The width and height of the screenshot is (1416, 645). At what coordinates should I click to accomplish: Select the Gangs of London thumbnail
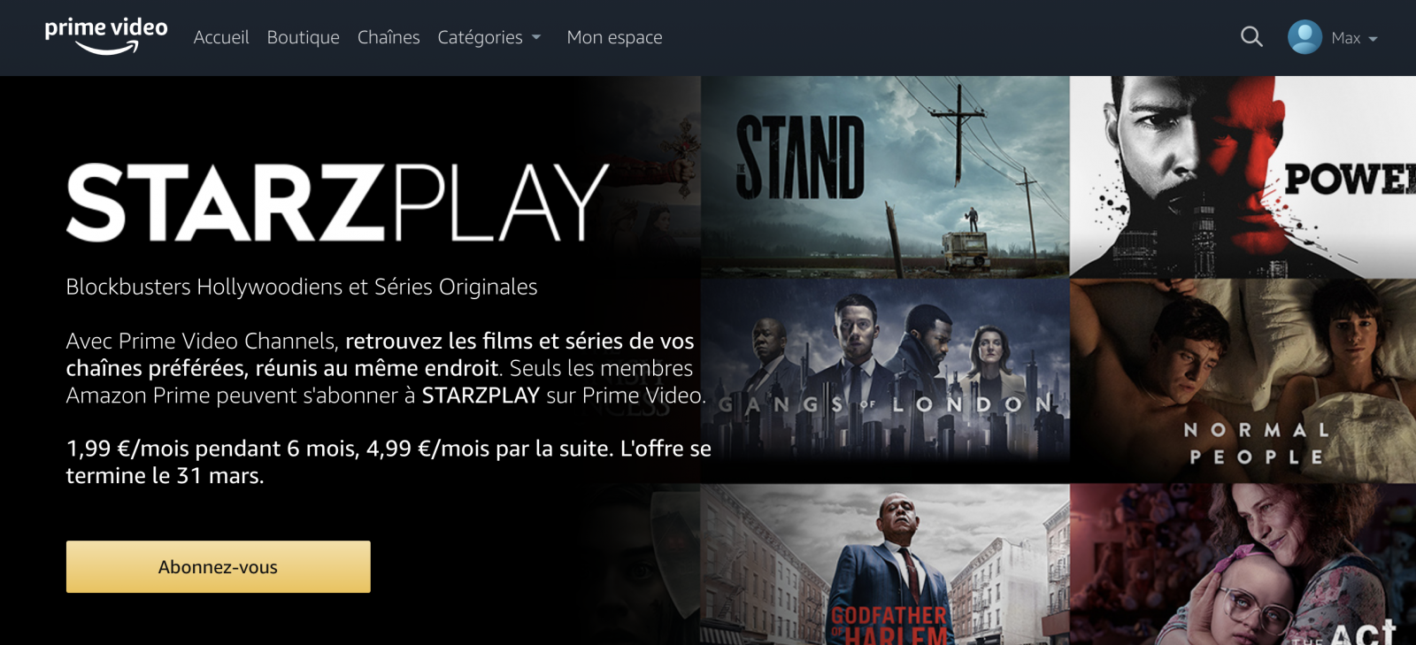click(x=885, y=380)
